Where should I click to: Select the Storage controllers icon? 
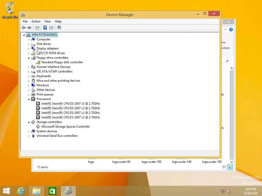coord(33,122)
